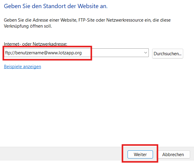Select the heading 'Geben Sie den Standort der Website an.'
Image resolution: width=194 pixels, height=163 pixels.
coord(56,6)
